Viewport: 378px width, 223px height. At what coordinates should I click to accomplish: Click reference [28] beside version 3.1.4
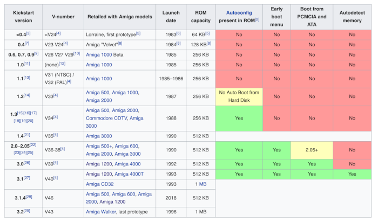(29, 196)
